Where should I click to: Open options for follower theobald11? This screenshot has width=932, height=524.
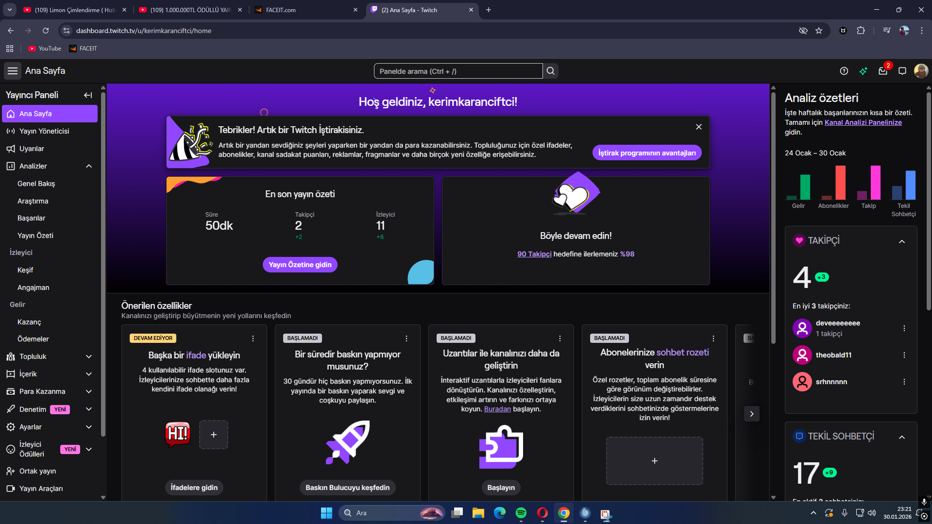[x=904, y=355]
